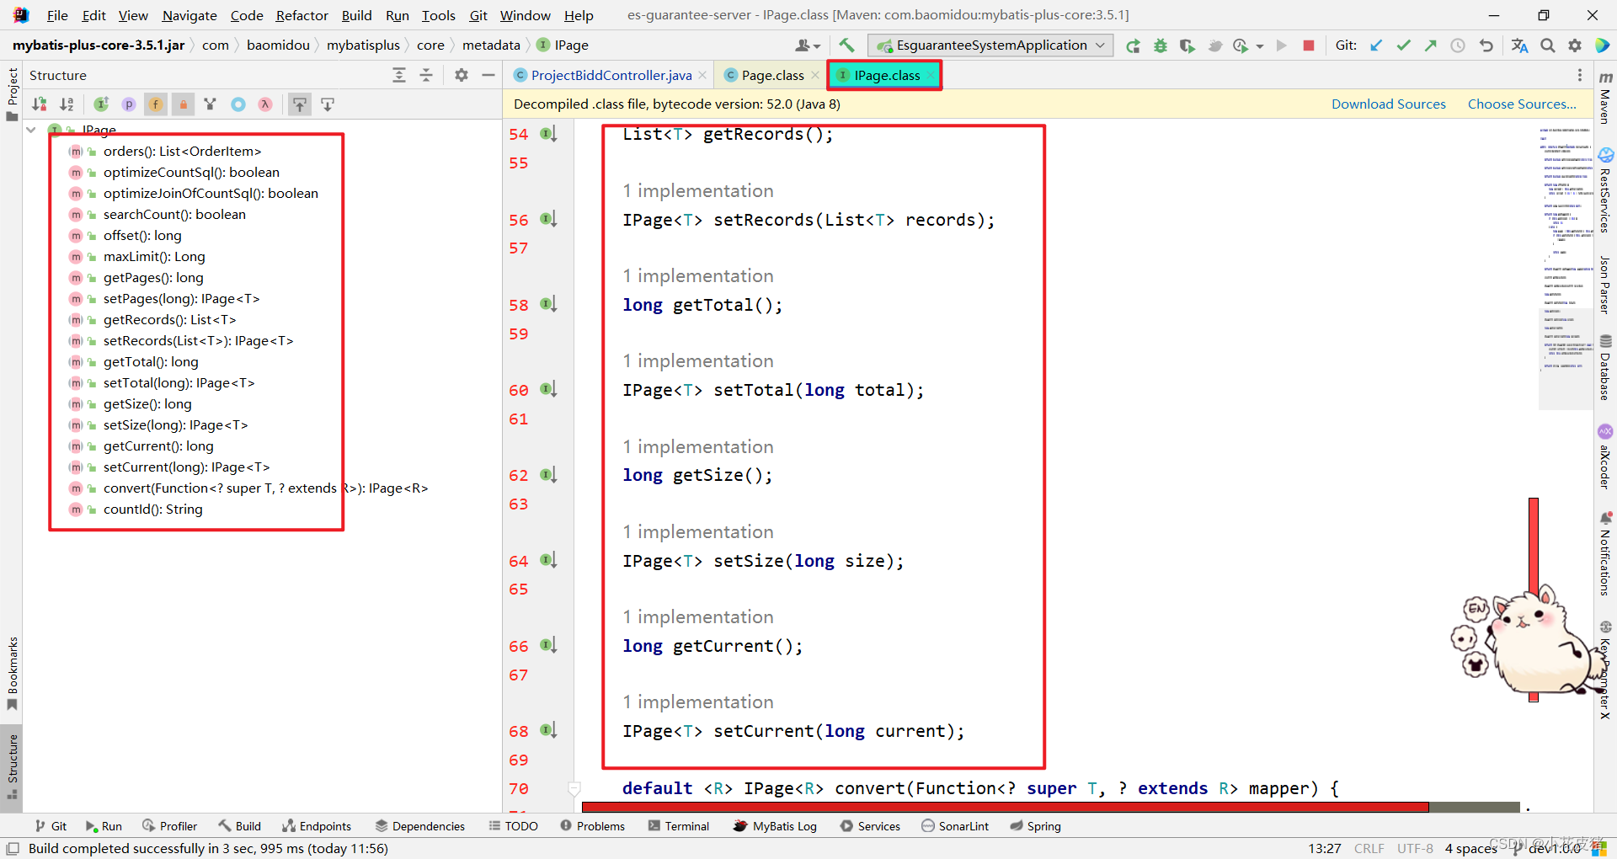Toggle lambdas display in Structure panel
The height and width of the screenshot is (859, 1617).
(x=264, y=104)
